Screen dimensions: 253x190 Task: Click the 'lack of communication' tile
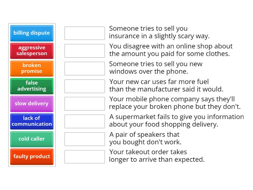point(32,121)
